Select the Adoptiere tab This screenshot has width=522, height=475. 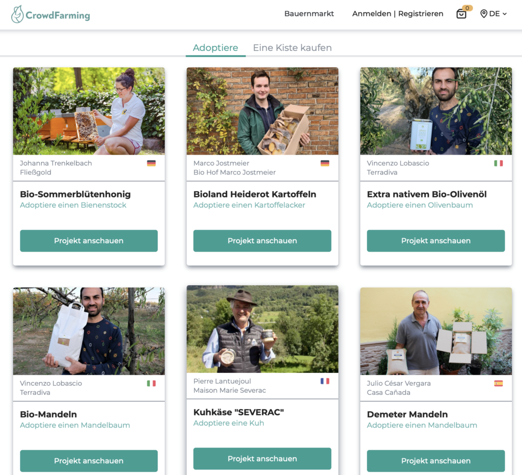pyautogui.click(x=216, y=47)
